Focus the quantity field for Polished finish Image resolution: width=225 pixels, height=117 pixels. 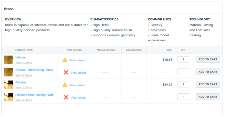click(x=183, y=84)
